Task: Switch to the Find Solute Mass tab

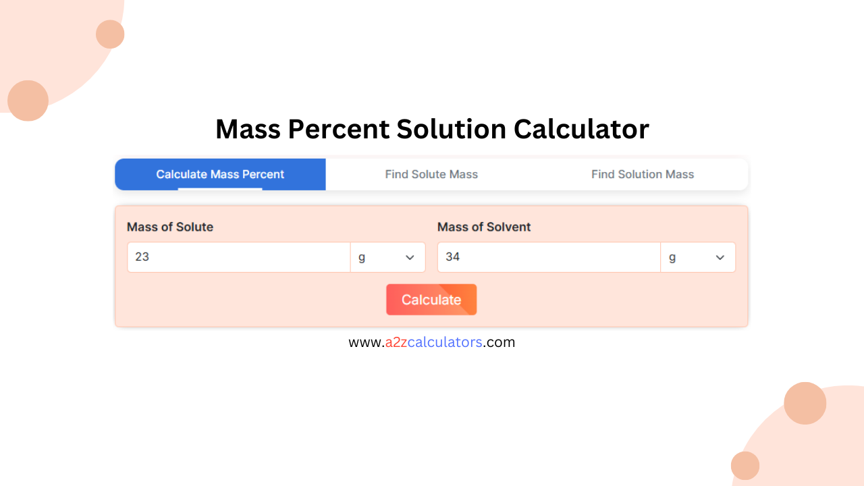Action: click(431, 174)
